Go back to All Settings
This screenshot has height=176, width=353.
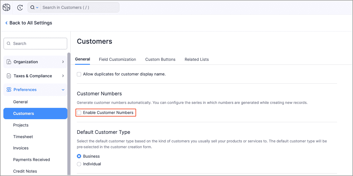(x=31, y=23)
